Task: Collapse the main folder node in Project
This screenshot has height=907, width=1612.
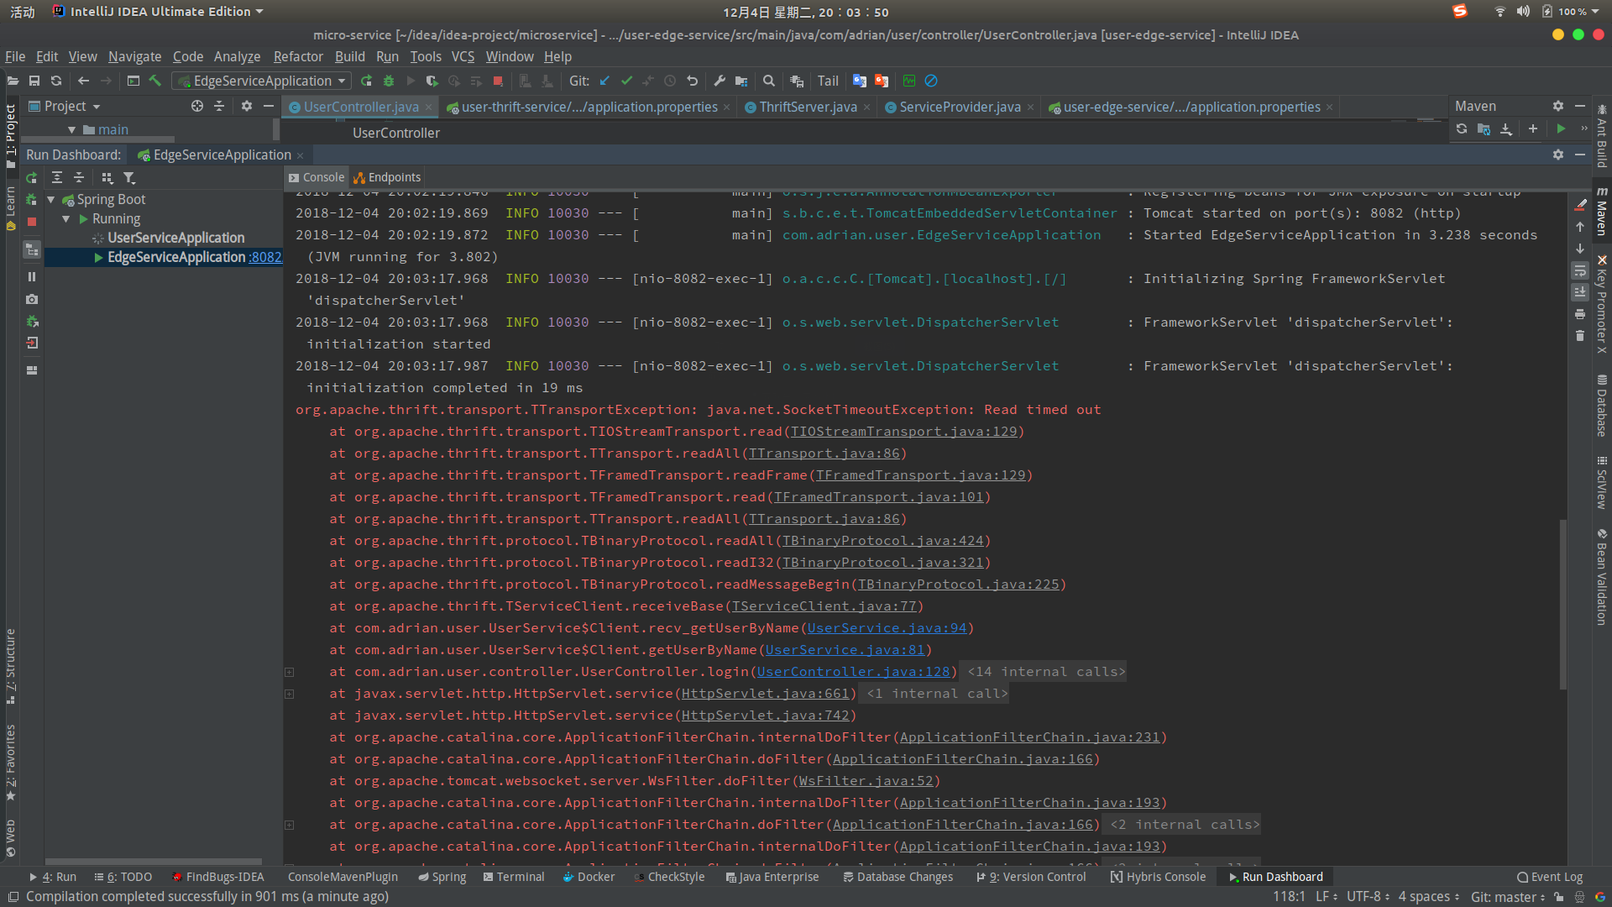Action: pos(71,129)
